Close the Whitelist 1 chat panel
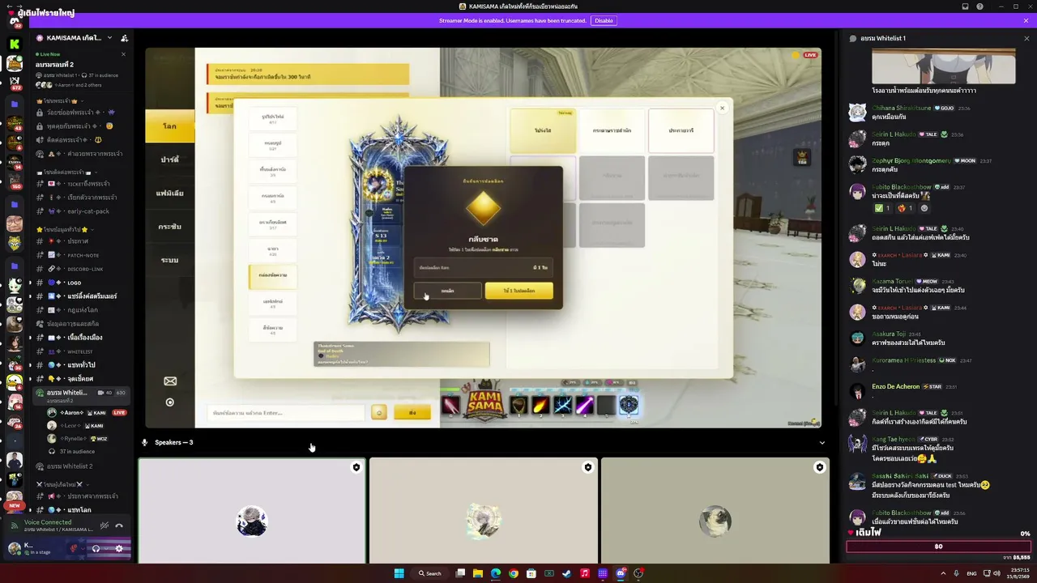The width and height of the screenshot is (1037, 583). (1026, 38)
